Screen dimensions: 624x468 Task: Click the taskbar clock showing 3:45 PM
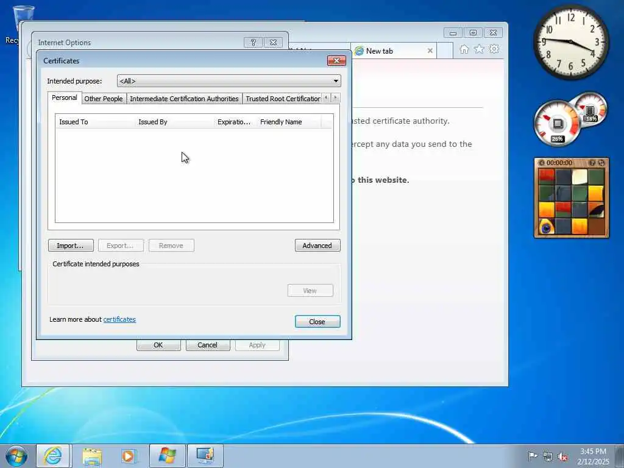pos(593,456)
